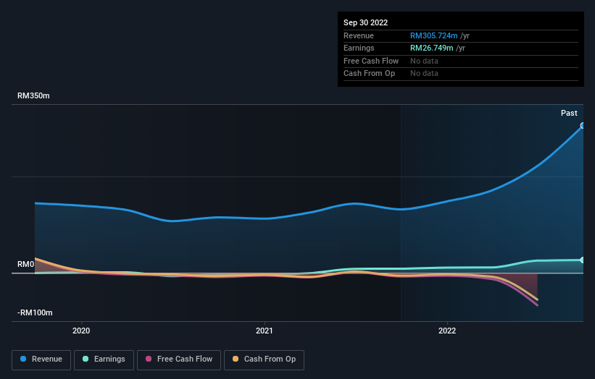Click No data beside Cash From Op
Image resolution: width=595 pixels, height=379 pixels.
click(x=424, y=74)
